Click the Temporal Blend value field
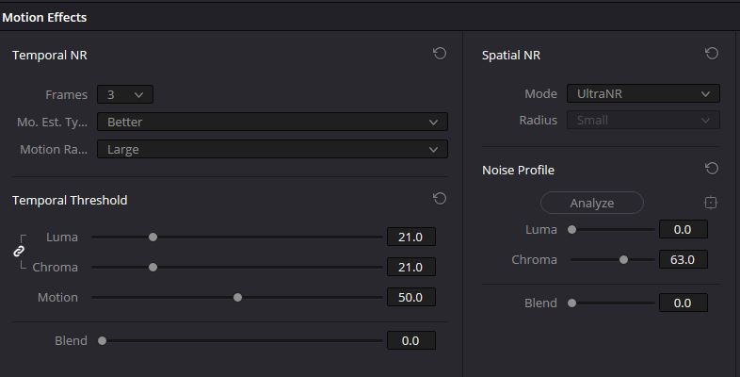The width and height of the screenshot is (740, 377). tap(410, 341)
